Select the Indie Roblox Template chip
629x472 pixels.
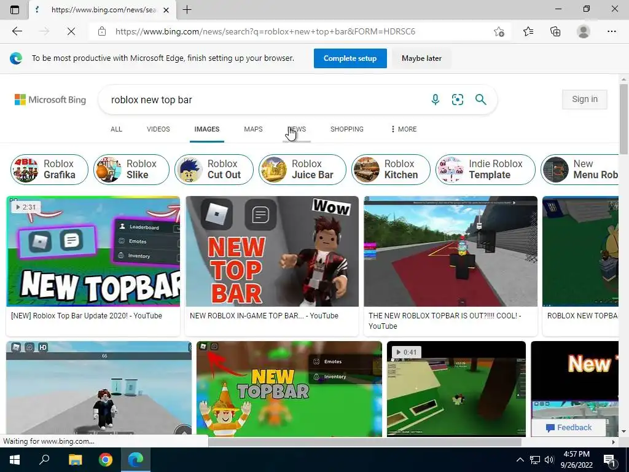tap(485, 170)
